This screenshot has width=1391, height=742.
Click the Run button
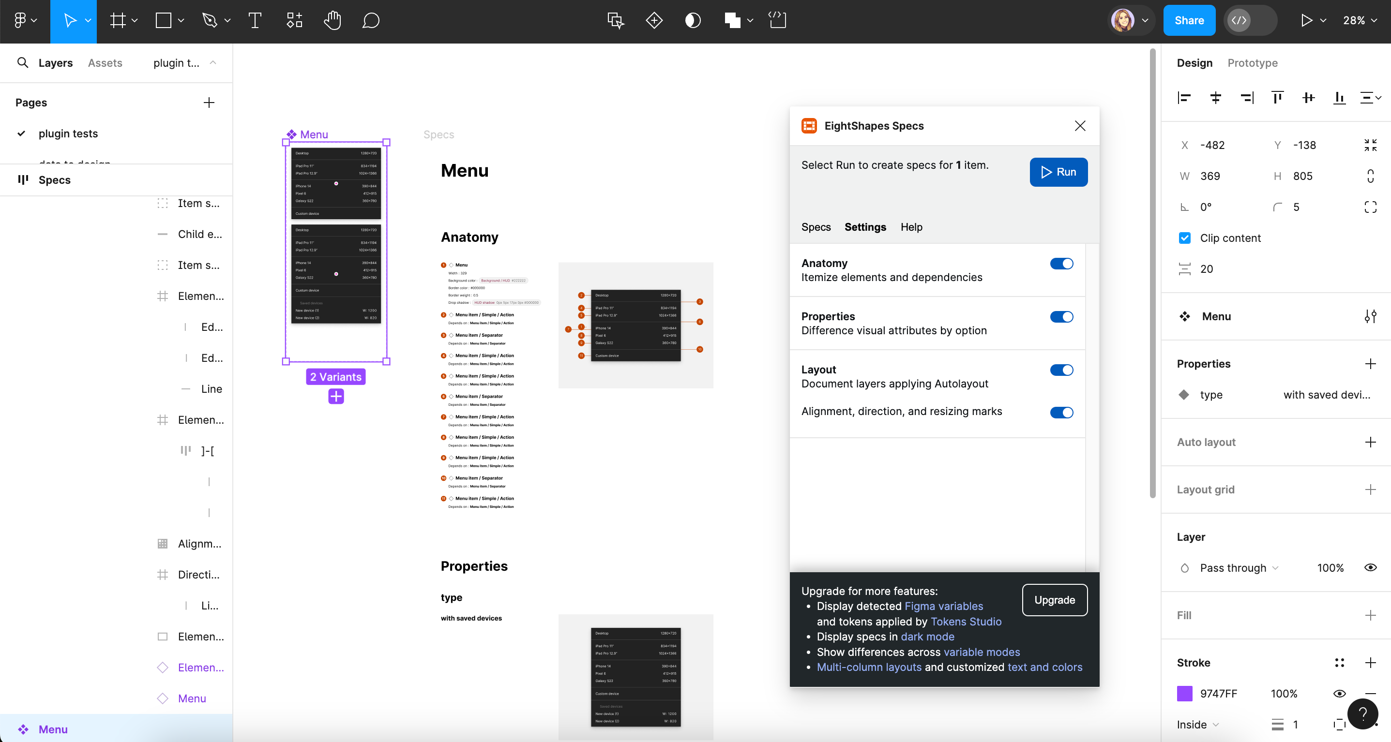tap(1058, 172)
